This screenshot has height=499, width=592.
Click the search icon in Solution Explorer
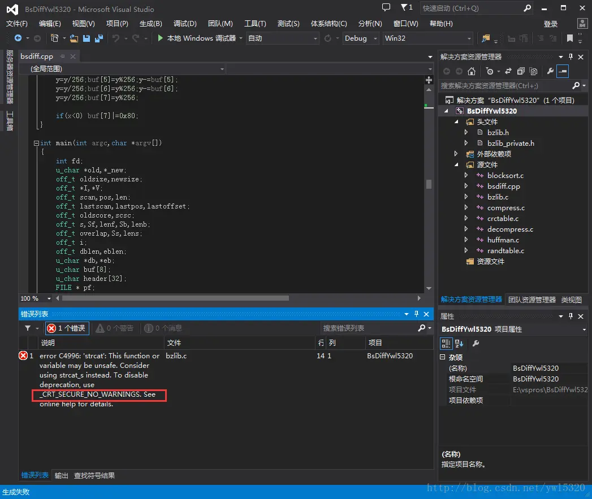click(576, 86)
